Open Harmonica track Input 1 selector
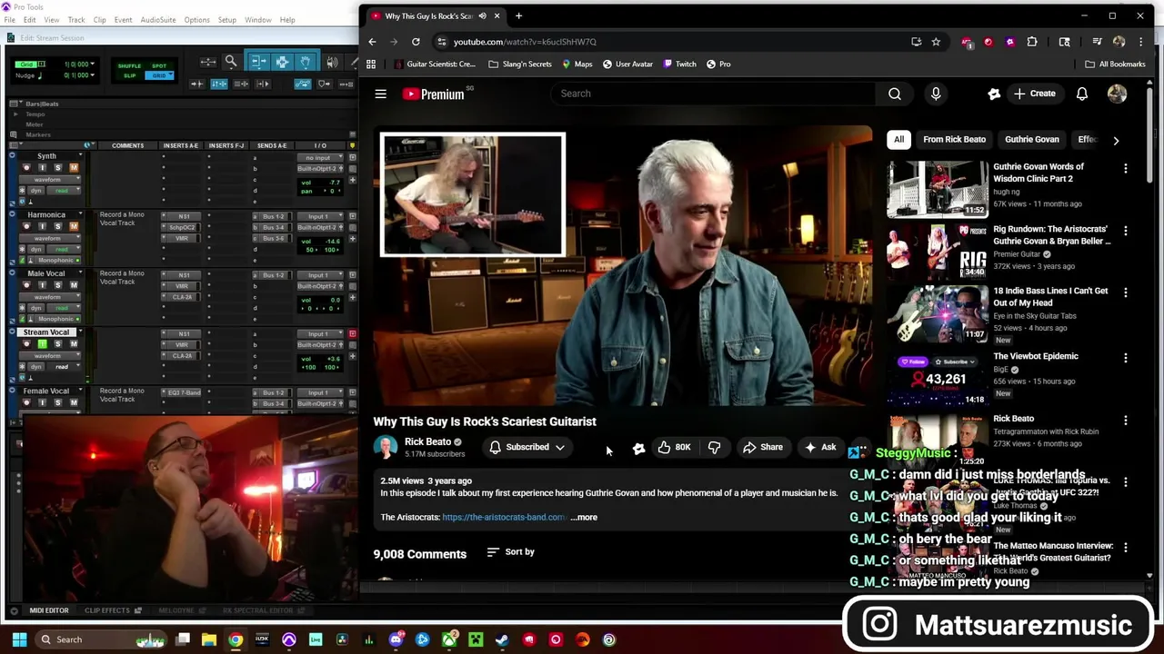Viewport: 1164px width, 654px height. pos(318,217)
